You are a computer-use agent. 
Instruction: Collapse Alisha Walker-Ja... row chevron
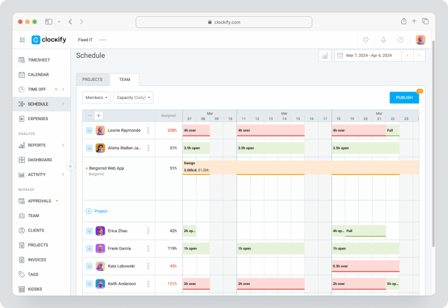89,148
